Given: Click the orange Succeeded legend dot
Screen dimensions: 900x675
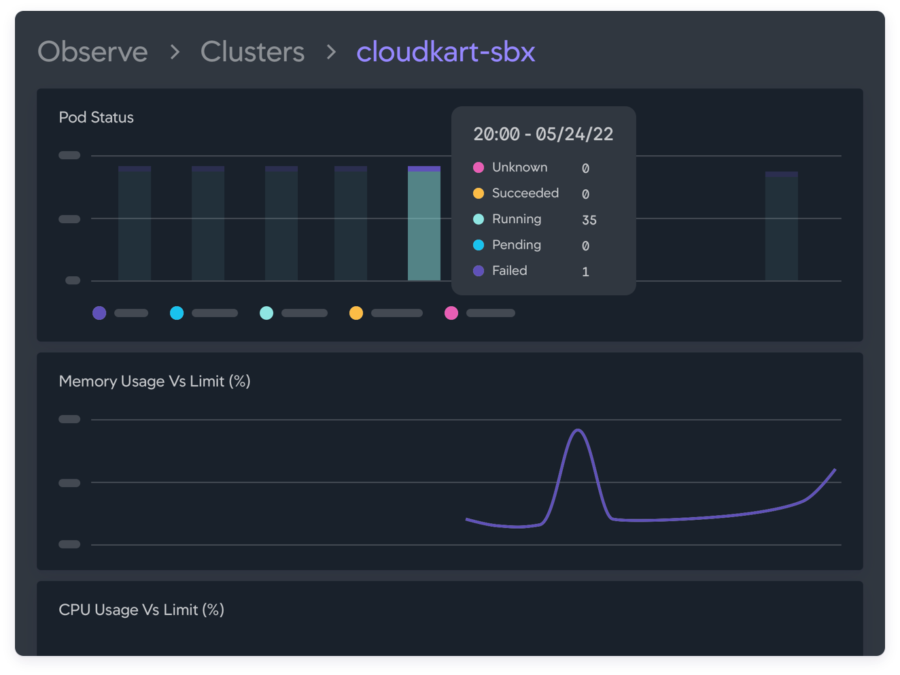Looking at the screenshot, I should [x=356, y=313].
